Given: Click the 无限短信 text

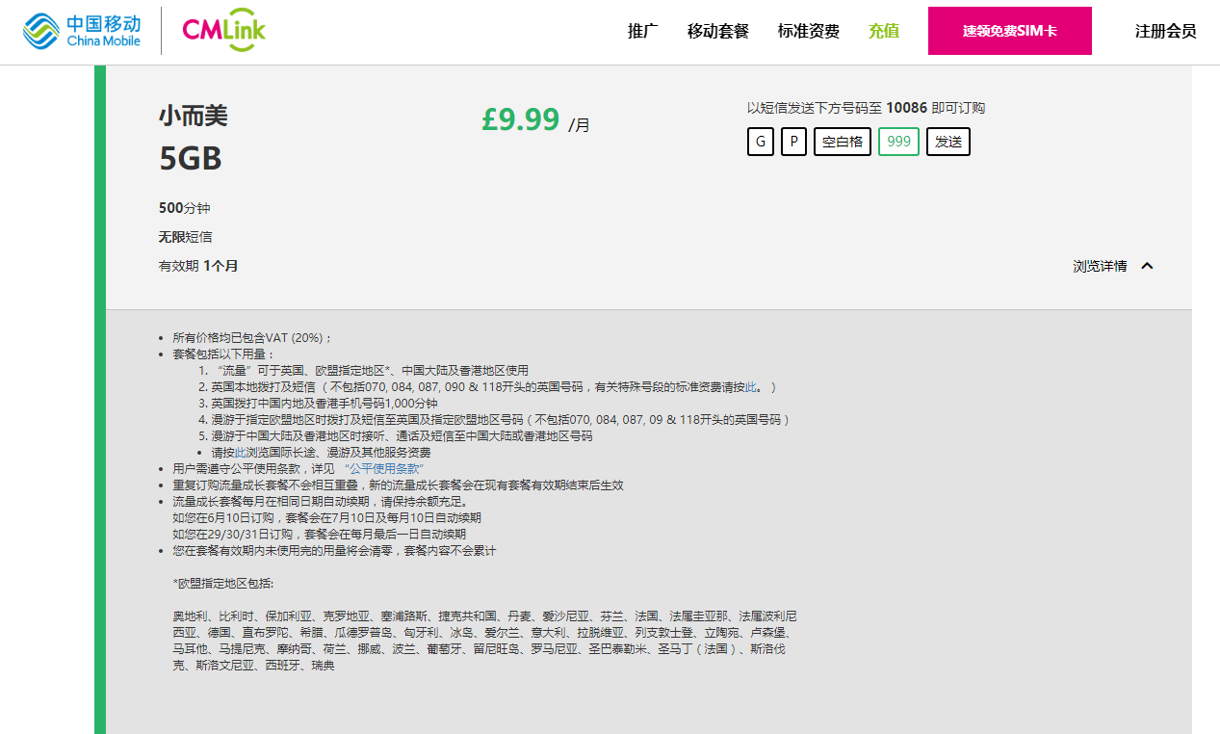Looking at the screenshot, I should click(x=186, y=236).
